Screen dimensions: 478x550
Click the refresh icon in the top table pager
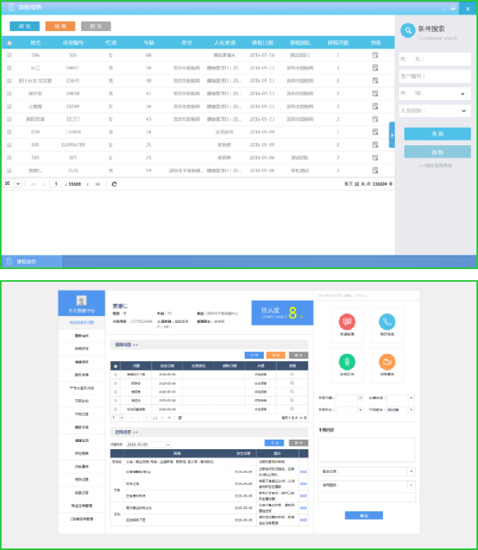pyautogui.click(x=114, y=183)
